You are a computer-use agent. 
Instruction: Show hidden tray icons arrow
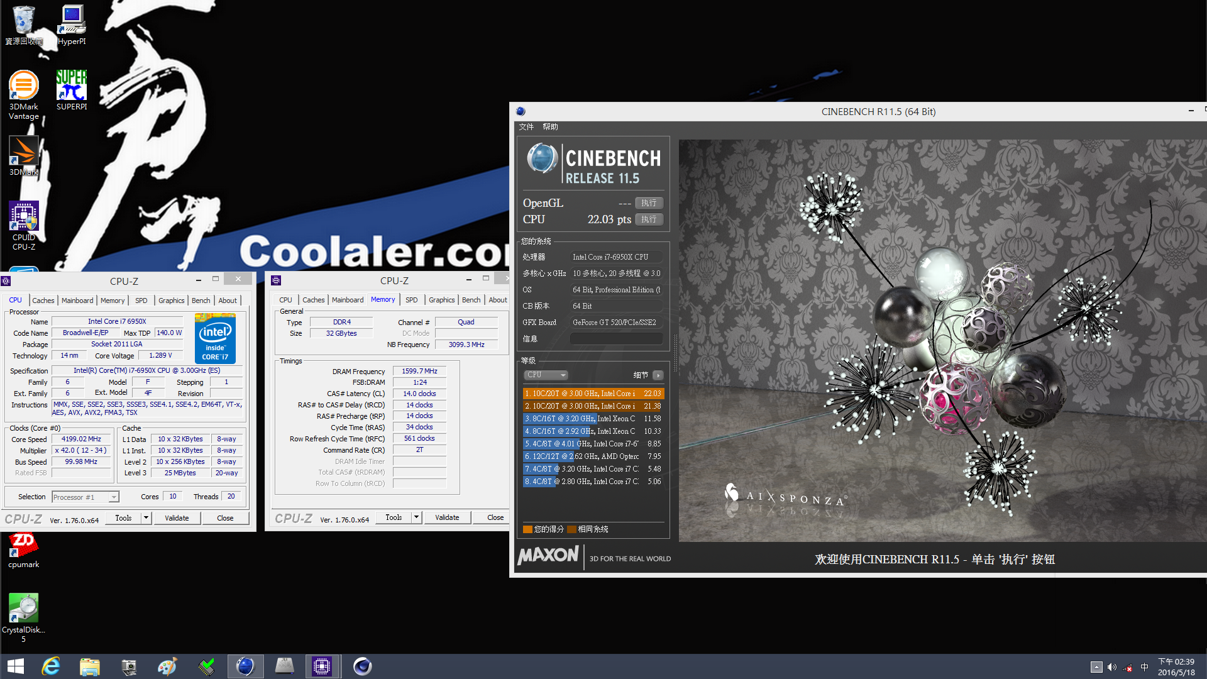[1096, 667]
